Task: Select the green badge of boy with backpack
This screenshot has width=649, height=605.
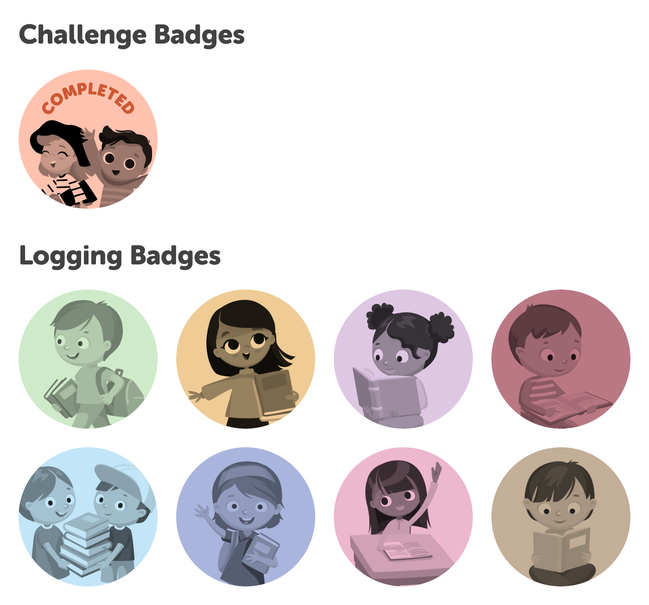Action: [88, 359]
